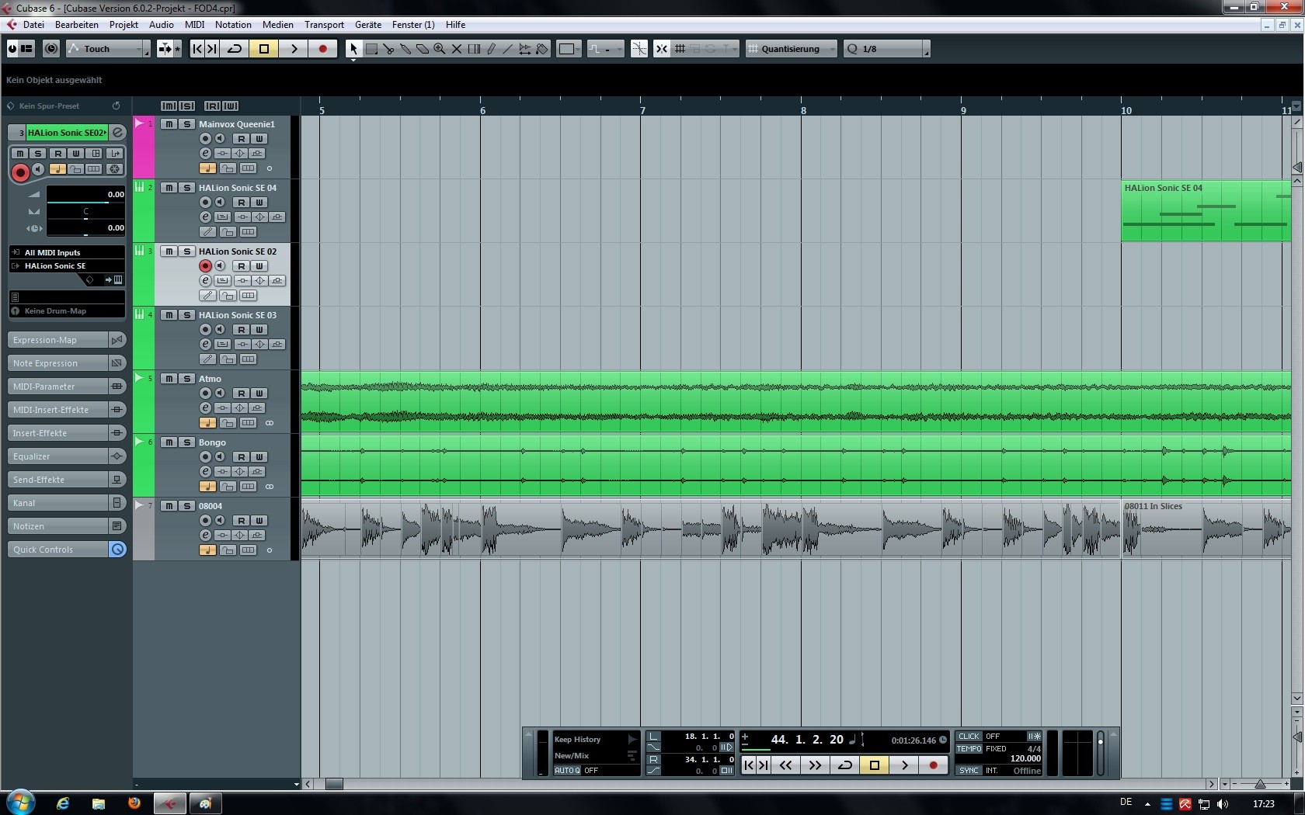1305x815 pixels.
Task: Open Keine Drum-Map selector
Action: point(67,311)
